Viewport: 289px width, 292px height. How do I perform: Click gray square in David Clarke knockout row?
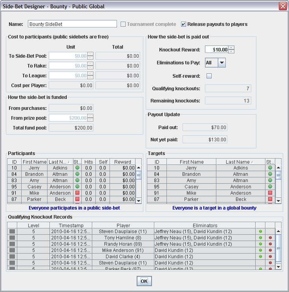tap(12, 256)
